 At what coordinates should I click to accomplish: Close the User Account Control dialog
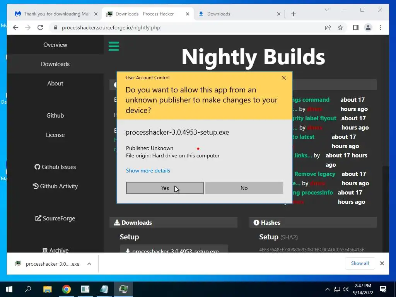coord(283,78)
